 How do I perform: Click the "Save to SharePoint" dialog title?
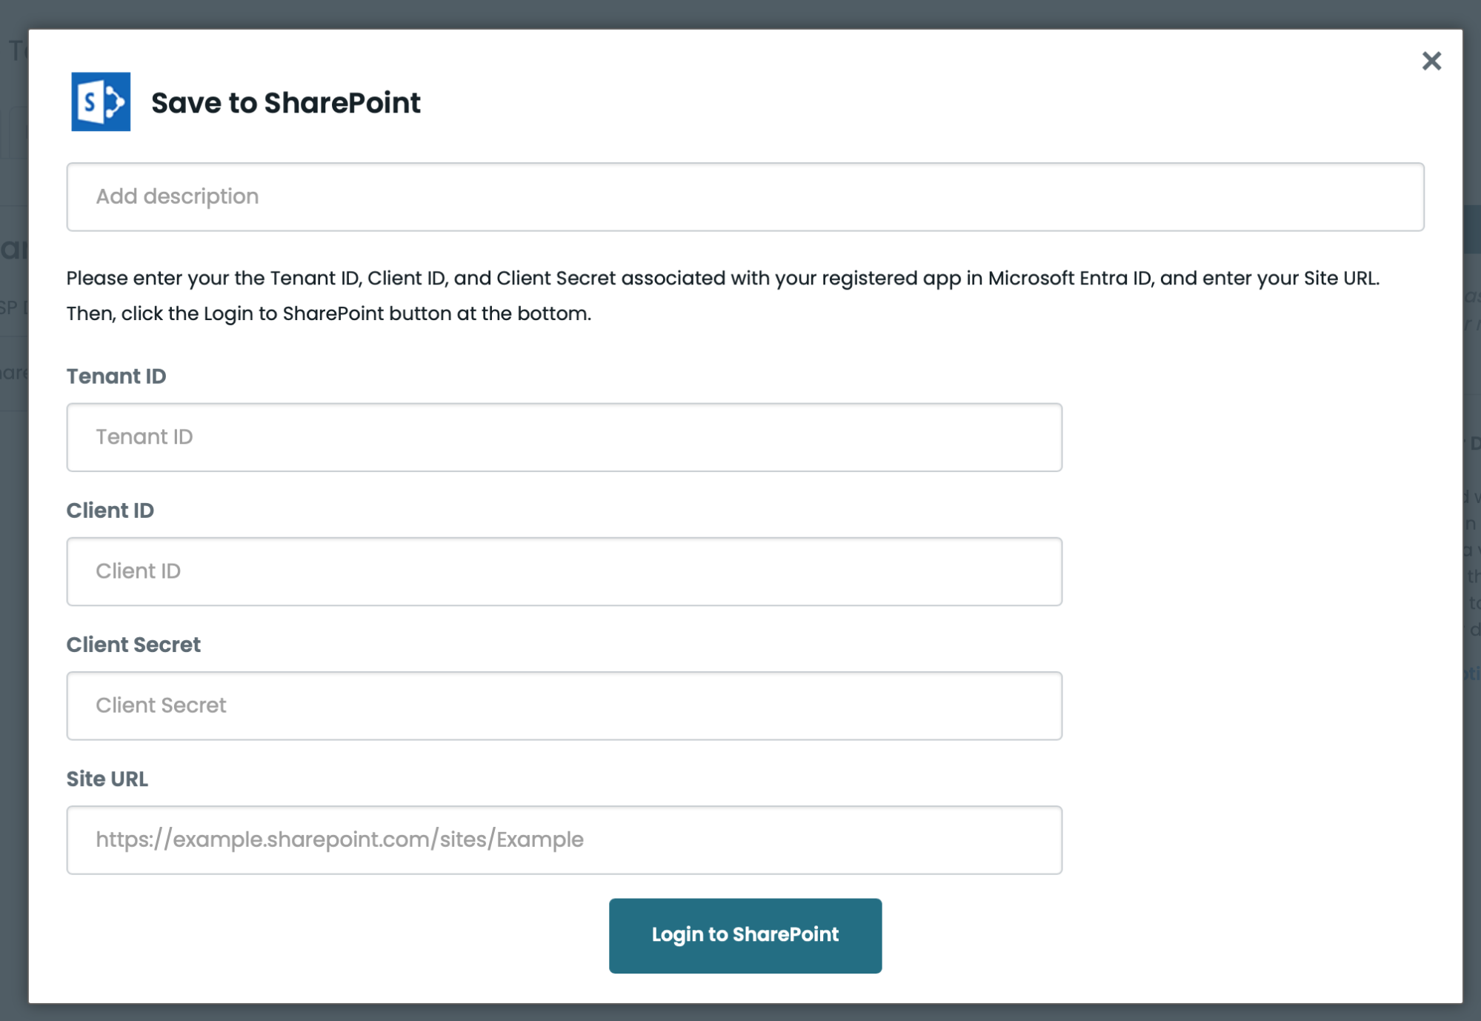285,103
